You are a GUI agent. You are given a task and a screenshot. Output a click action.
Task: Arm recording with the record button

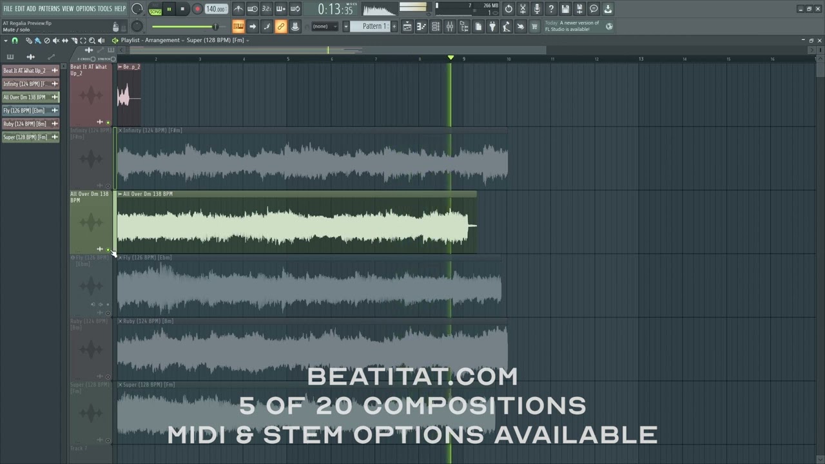pyautogui.click(x=197, y=9)
